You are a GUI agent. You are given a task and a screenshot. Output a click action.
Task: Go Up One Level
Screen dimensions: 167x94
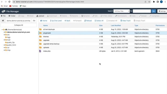pyautogui.click(x=56, y=21)
